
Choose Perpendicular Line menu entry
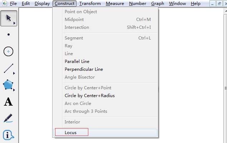[x=84, y=69]
